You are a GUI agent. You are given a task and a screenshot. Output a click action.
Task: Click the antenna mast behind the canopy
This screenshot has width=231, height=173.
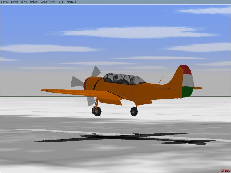point(160,80)
